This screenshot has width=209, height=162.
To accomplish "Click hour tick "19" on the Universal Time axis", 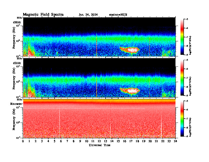I will tap(144, 141).
